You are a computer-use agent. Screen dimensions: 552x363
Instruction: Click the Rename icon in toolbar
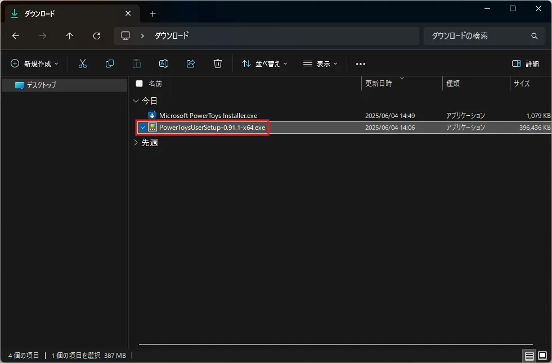click(164, 63)
